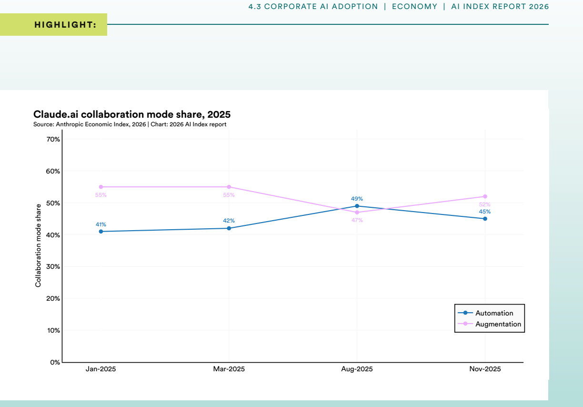
Task: Click the 30% y-axis tick label
Action: [x=53, y=266]
